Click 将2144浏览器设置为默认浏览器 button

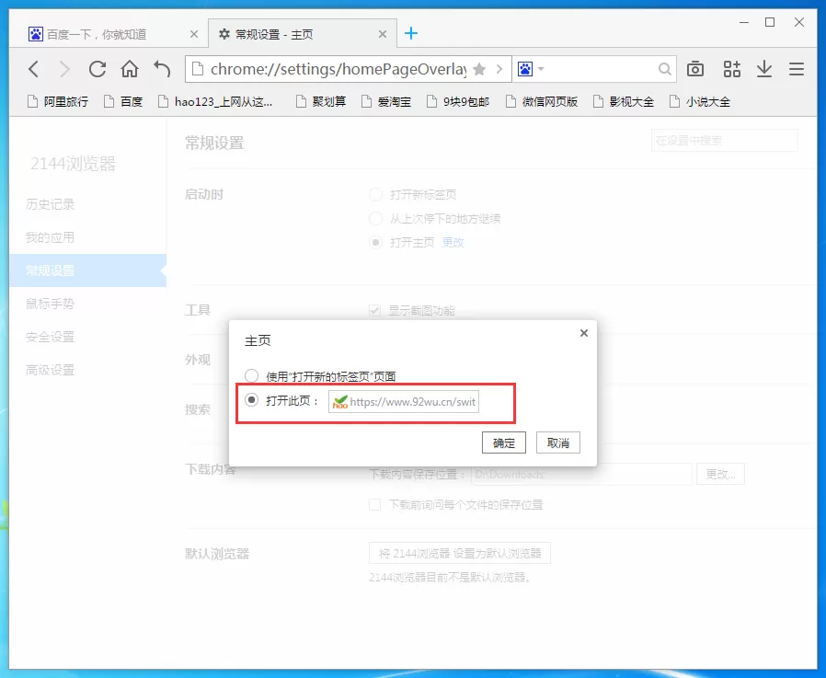click(460, 553)
